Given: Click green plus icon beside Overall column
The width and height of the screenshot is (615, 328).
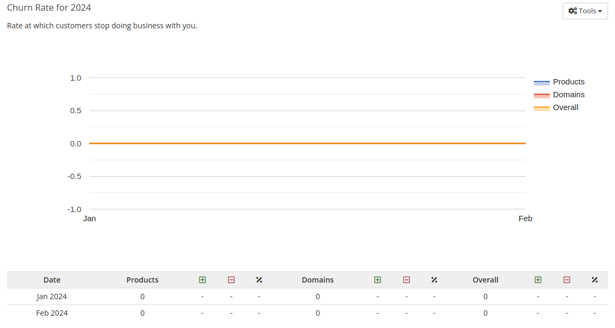Looking at the screenshot, I should click(x=538, y=280).
